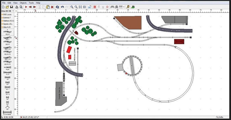This screenshot has height=120, width=231.
Task: Click the New document icon
Action: [x=3, y=7]
